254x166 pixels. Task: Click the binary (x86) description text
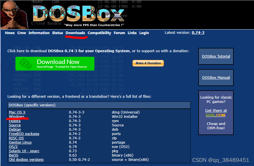tap(122, 155)
